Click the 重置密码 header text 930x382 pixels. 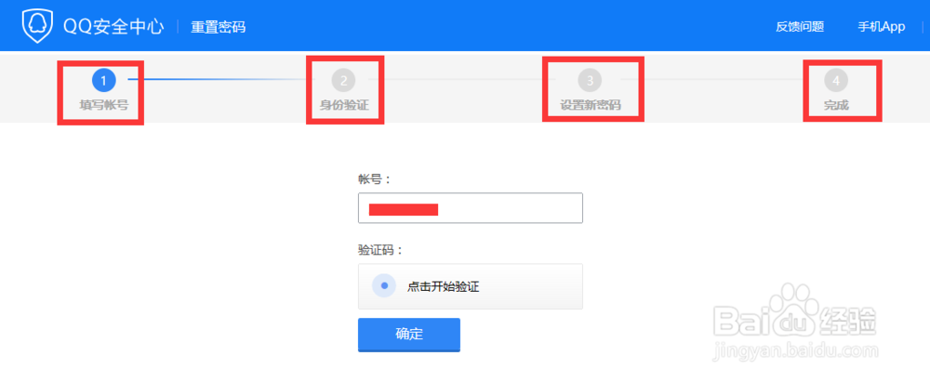tap(218, 27)
